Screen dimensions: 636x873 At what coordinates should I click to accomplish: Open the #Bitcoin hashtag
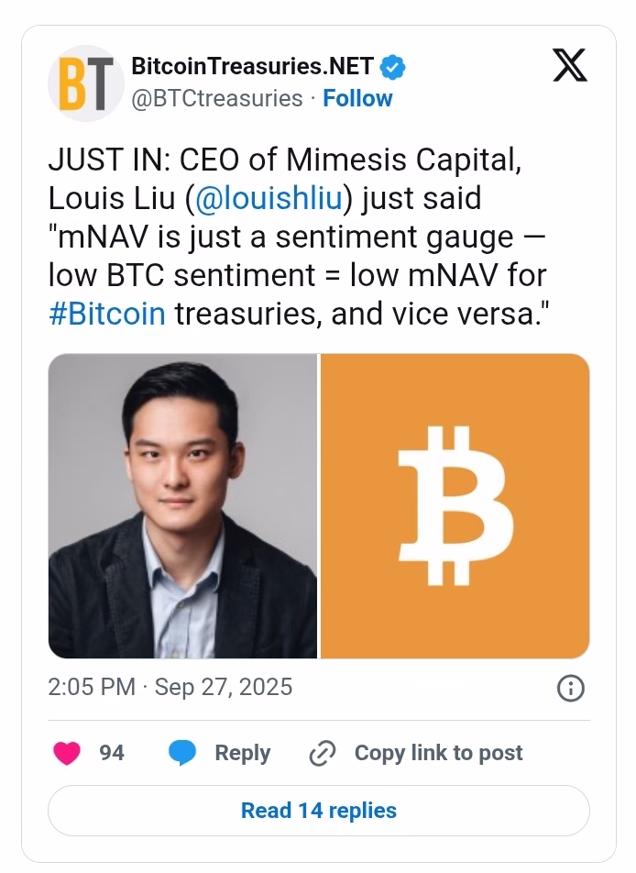tap(106, 313)
